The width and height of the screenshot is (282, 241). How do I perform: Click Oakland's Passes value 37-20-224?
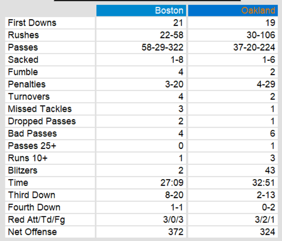pyautogui.click(x=254, y=48)
